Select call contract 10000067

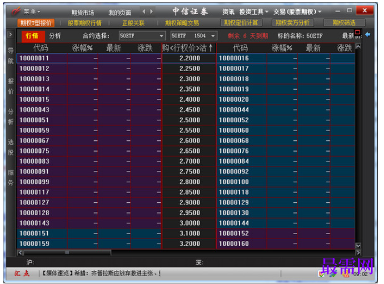[34, 140]
